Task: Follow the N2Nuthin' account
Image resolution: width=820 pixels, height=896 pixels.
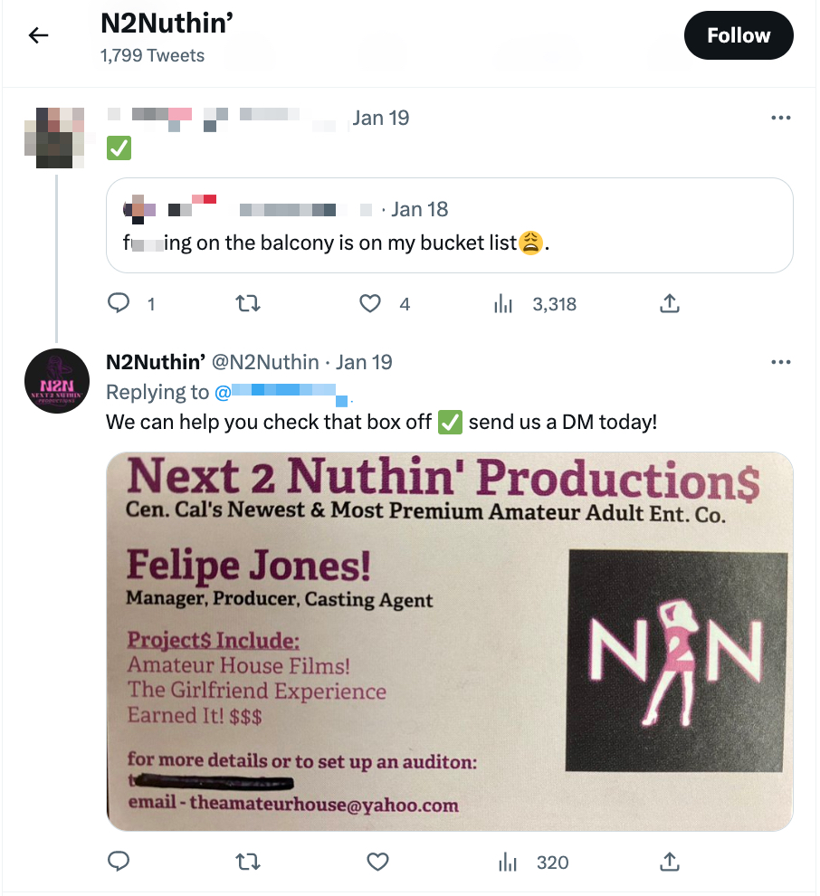Action: pyautogui.click(x=739, y=35)
